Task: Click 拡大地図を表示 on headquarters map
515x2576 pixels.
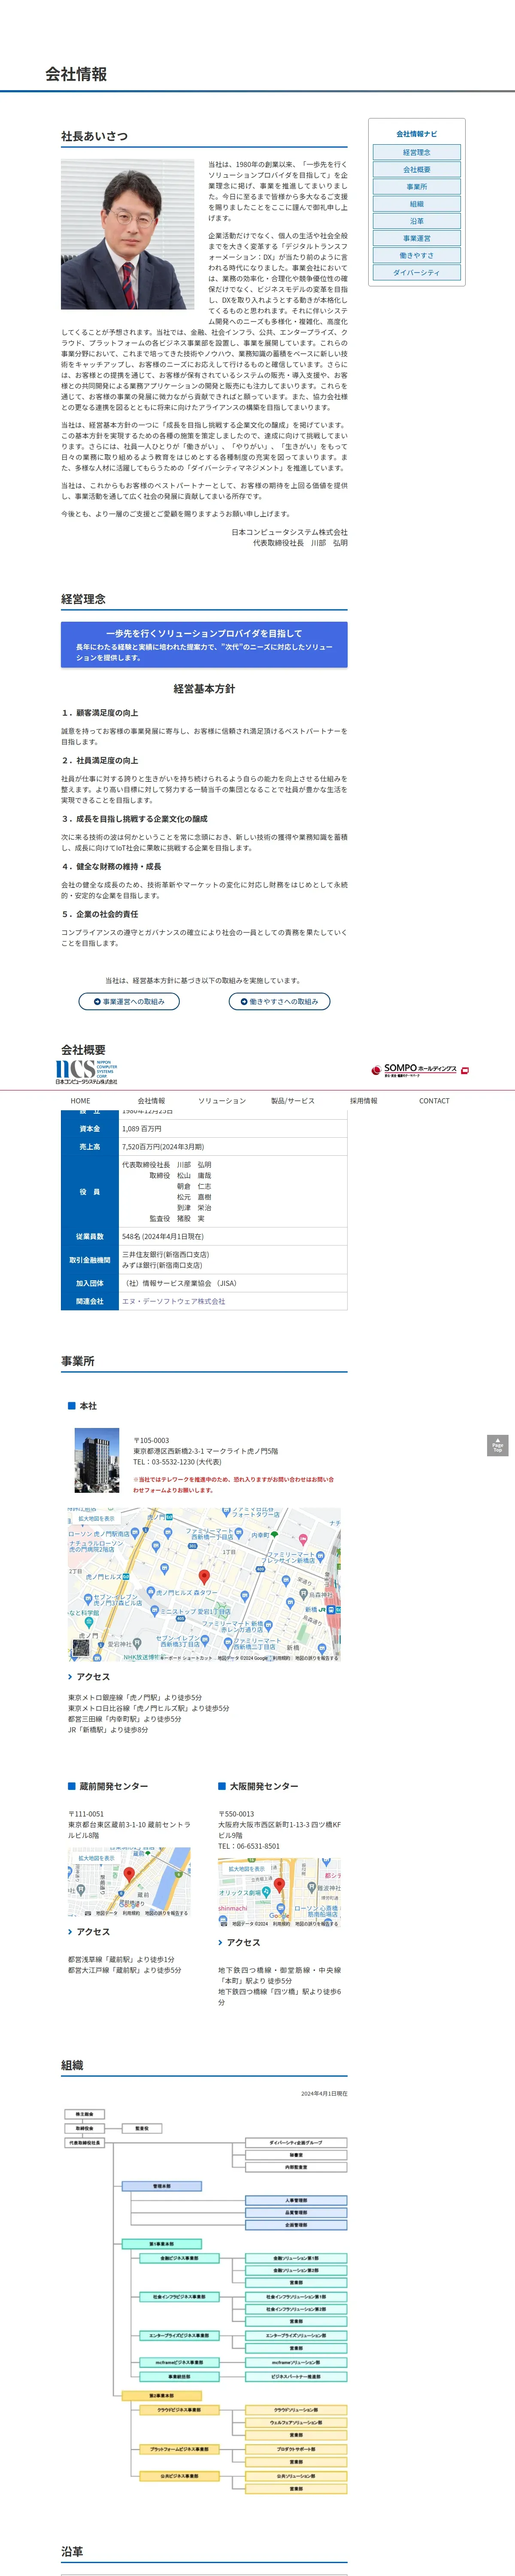Action: [x=97, y=1518]
